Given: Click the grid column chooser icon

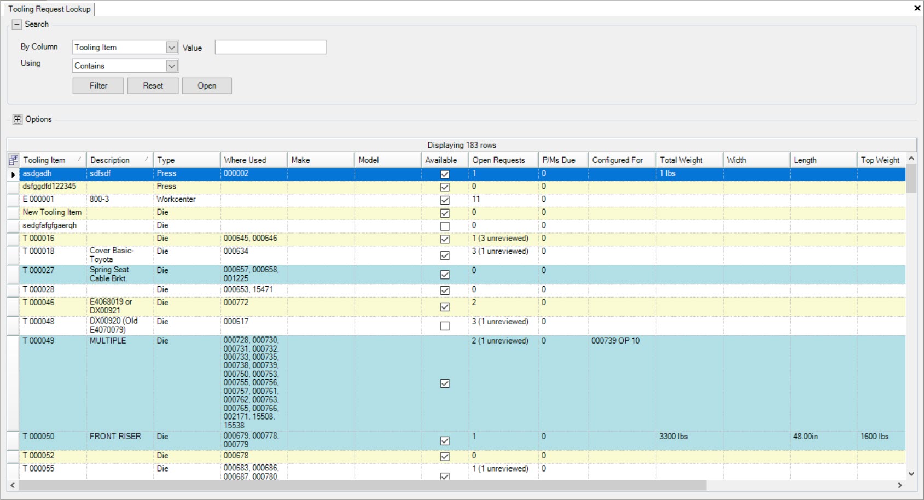Looking at the screenshot, I should (13, 160).
